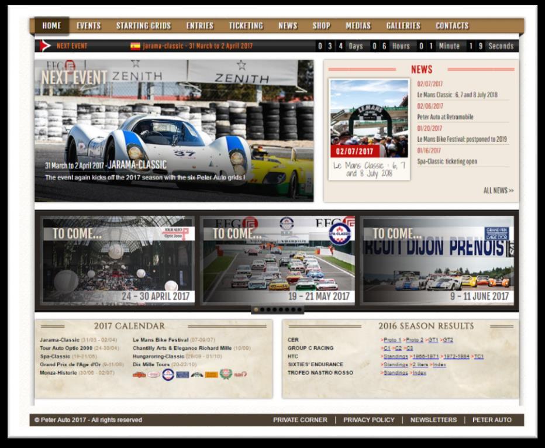
Task: Click the JARAMA-CLASSIC banner title
Action: pos(137,165)
